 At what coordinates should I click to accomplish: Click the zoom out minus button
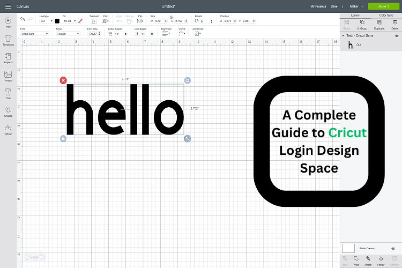pyautogui.click(x=27, y=257)
